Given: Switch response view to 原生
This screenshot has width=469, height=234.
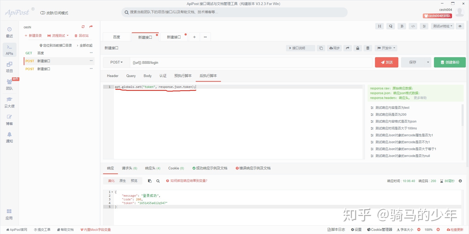Looking at the screenshot, I should click(123, 181).
